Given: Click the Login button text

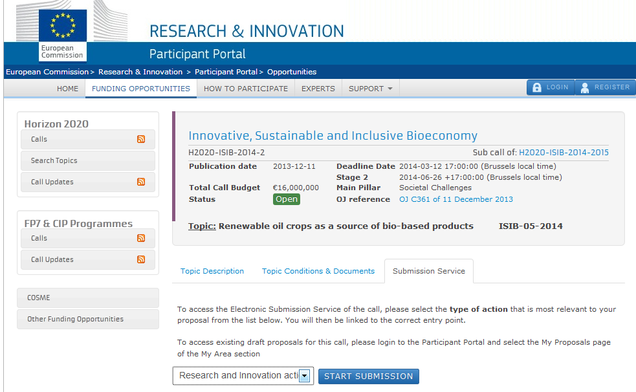Looking at the screenshot, I should [x=557, y=87].
